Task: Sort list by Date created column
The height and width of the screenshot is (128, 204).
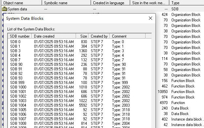Action: [54, 36]
